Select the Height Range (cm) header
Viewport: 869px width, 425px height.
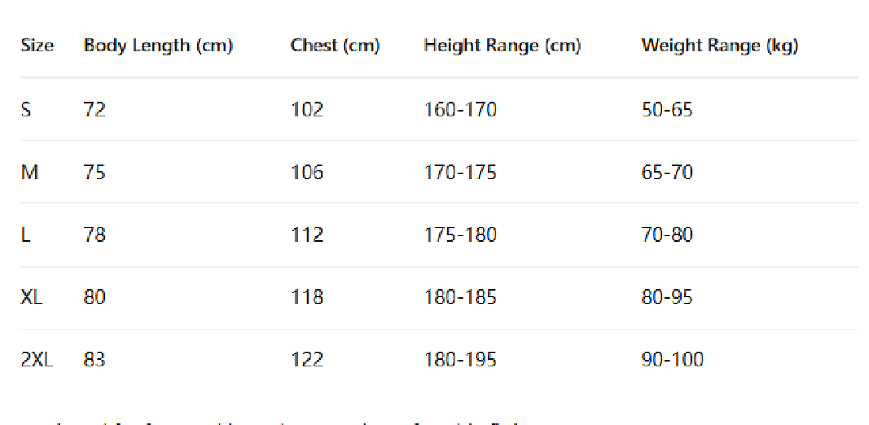tap(502, 46)
